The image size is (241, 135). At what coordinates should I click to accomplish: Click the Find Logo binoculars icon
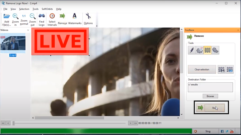42,16
